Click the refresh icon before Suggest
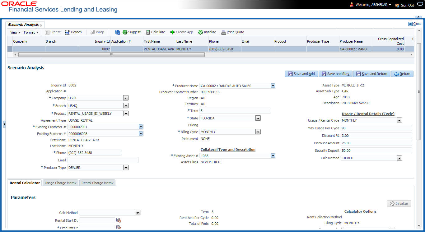This screenshot has height=232, width=425. 117,32
